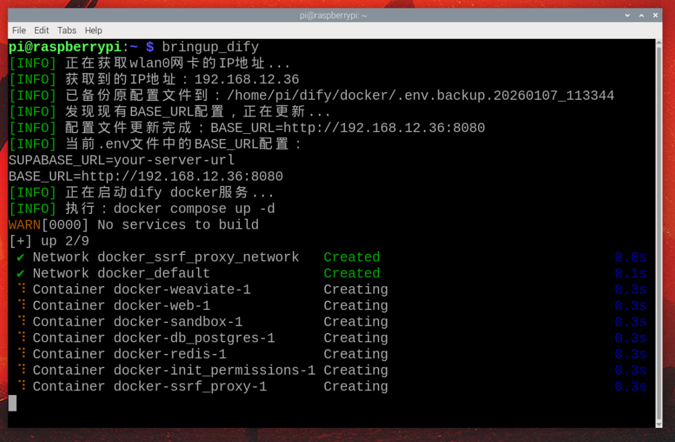Image resolution: width=675 pixels, height=442 pixels.
Task: Click 'docker compose up -d' text
Action: [194, 209]
